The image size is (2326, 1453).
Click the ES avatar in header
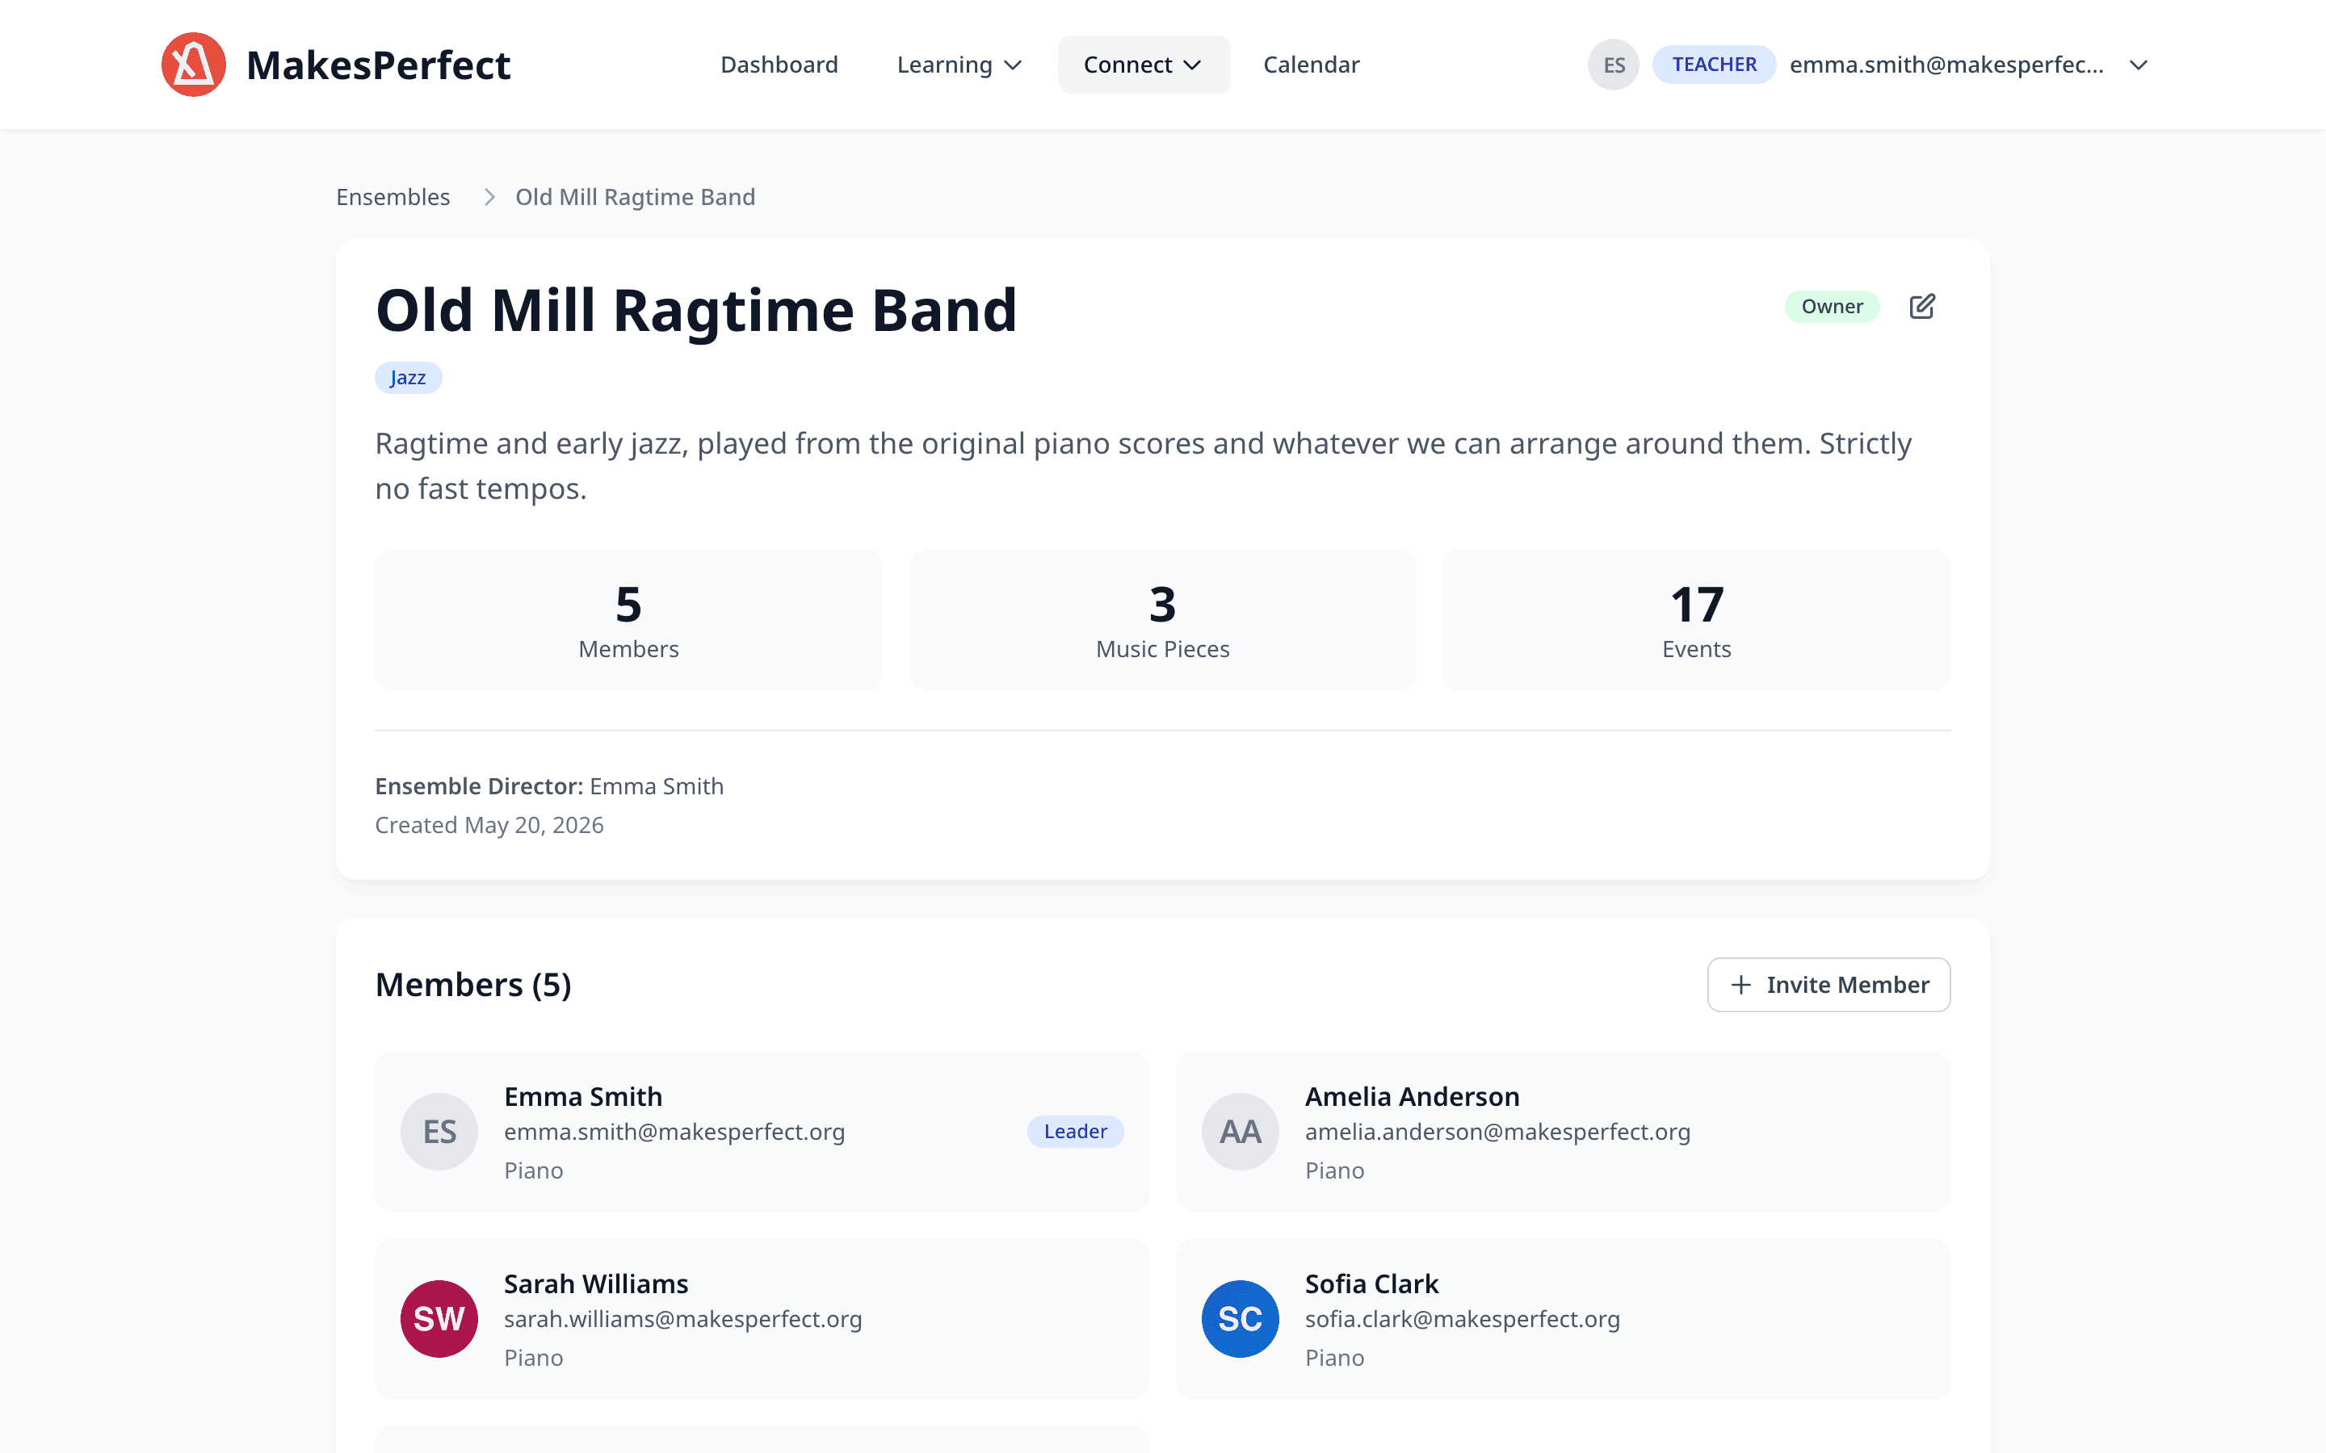[x=1613, y=65]
